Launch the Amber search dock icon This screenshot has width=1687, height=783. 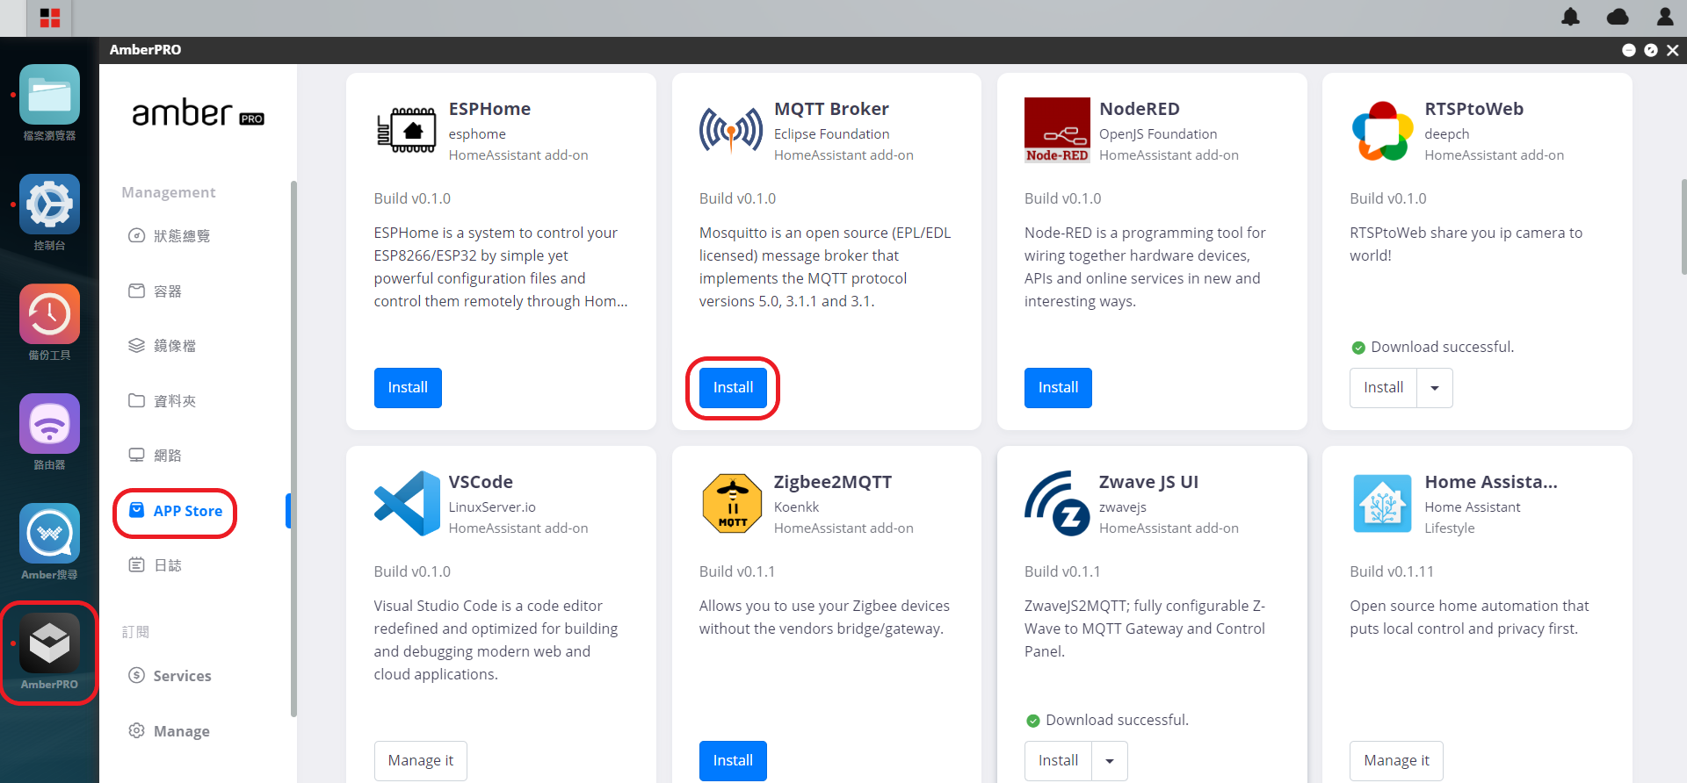(x=49, y=534)
